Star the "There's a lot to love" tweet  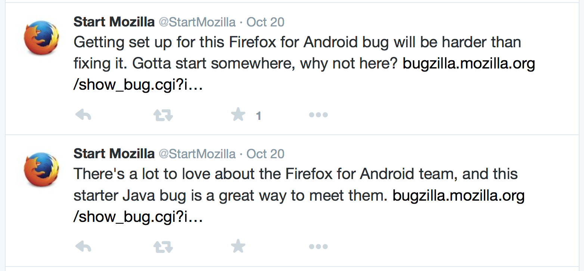[238, 246]
